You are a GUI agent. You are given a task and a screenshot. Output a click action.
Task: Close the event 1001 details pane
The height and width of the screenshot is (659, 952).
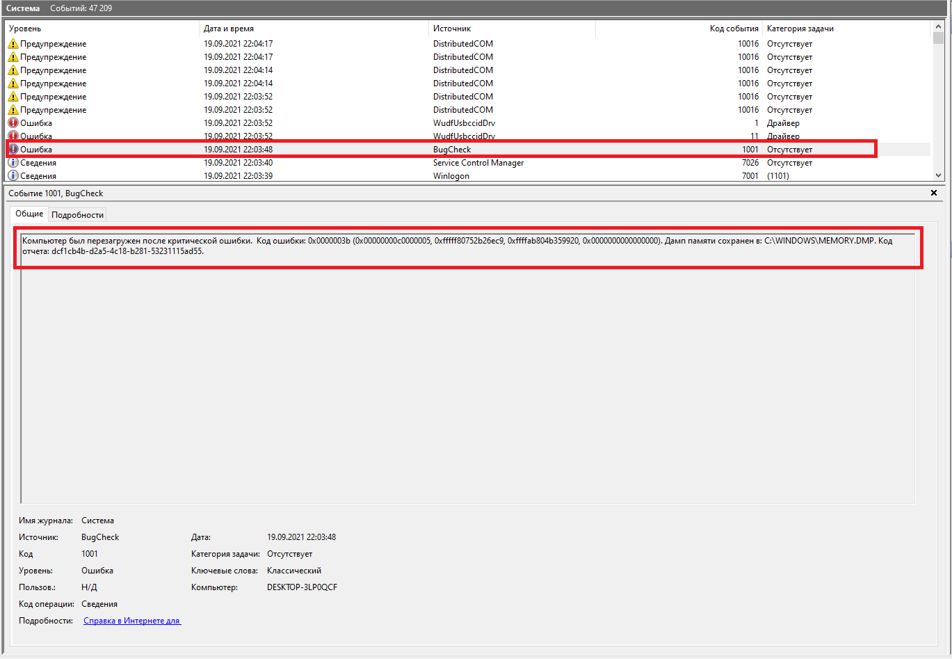pyautogui.click(x=934, y=193)
